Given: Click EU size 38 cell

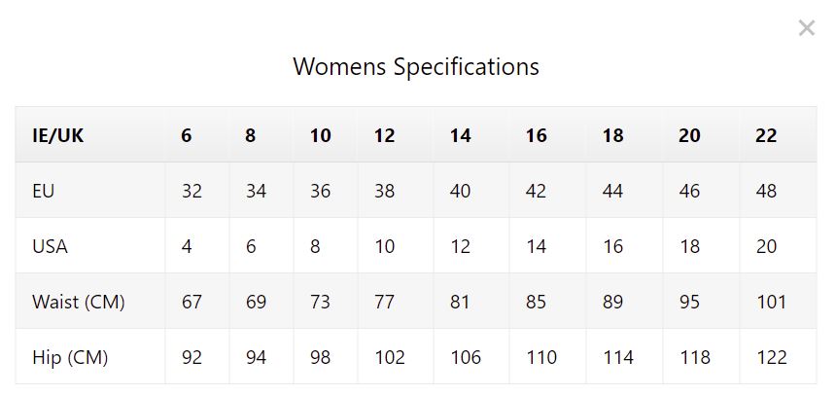Looking at the screenshot, I should point(396,191).
